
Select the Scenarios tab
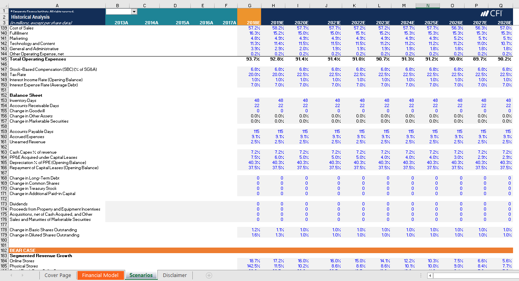pos(141,275)
